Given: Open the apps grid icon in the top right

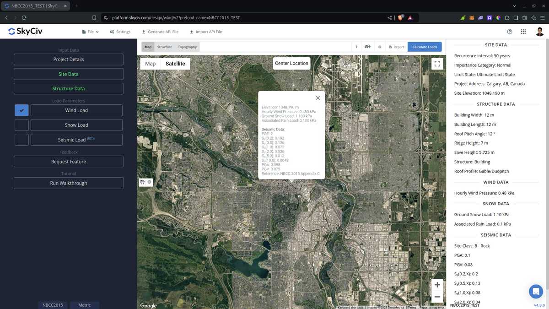Looking at the screenshot, I should click(x=523, y=32).
